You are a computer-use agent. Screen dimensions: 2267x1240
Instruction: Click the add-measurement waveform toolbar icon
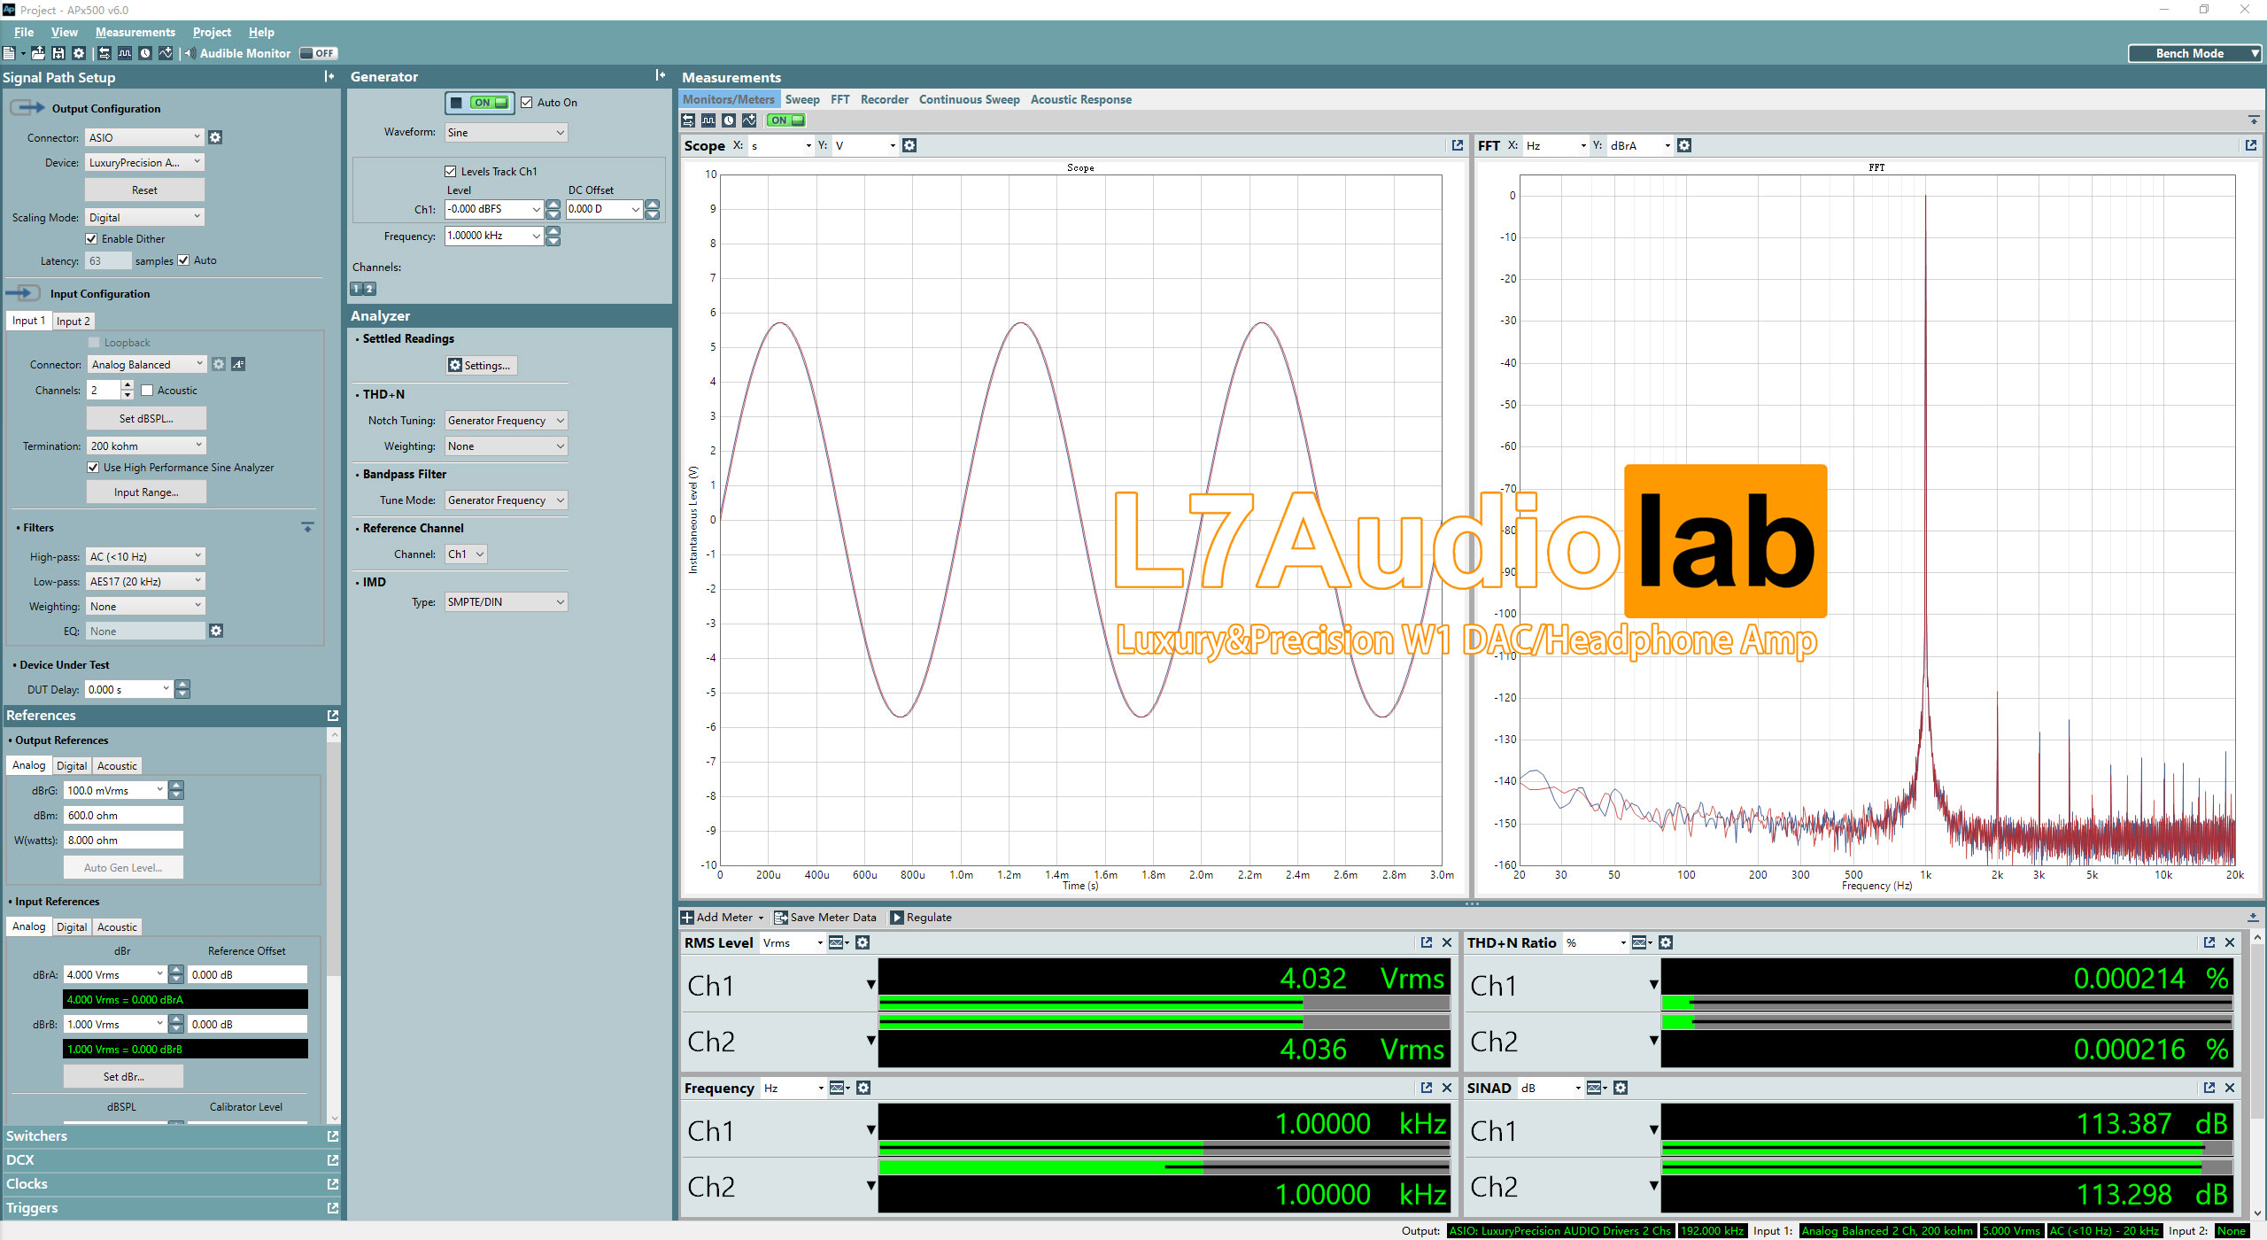(x=166, y=53)
